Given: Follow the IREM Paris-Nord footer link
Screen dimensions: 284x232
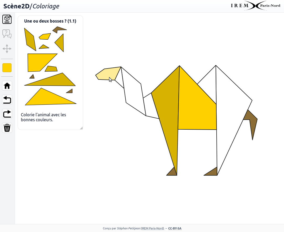Looking at the screenshot, I should coord(153,228).
